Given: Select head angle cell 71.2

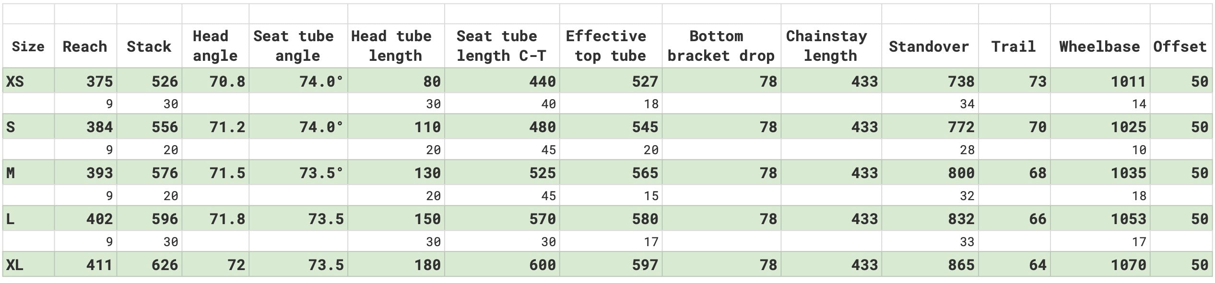Looking at the screenshot, I should [227, 127].
